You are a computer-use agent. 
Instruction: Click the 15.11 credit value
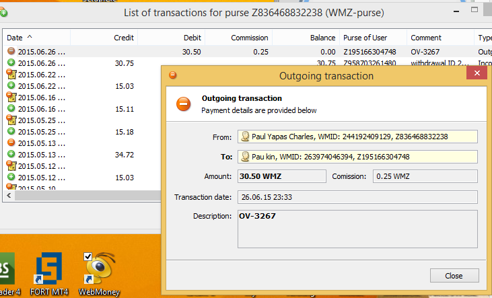click(x=125, y=109)
